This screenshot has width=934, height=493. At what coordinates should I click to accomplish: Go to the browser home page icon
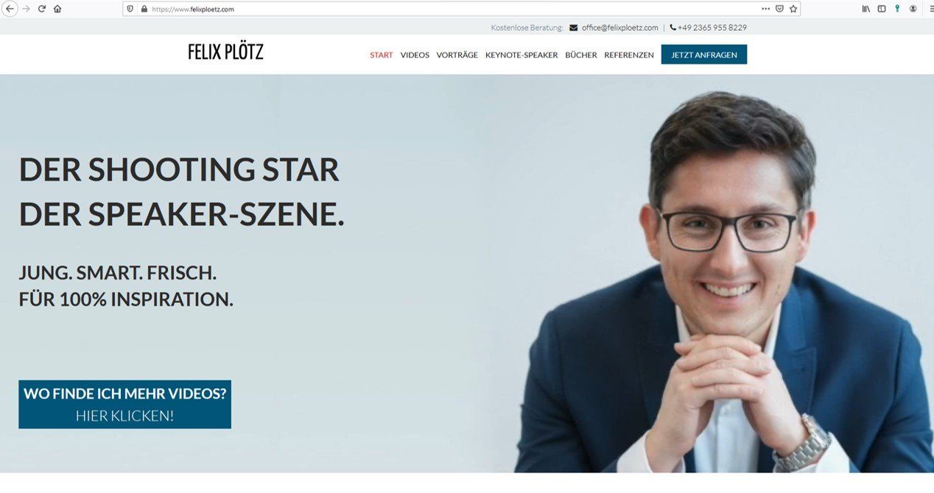(57, 9)
